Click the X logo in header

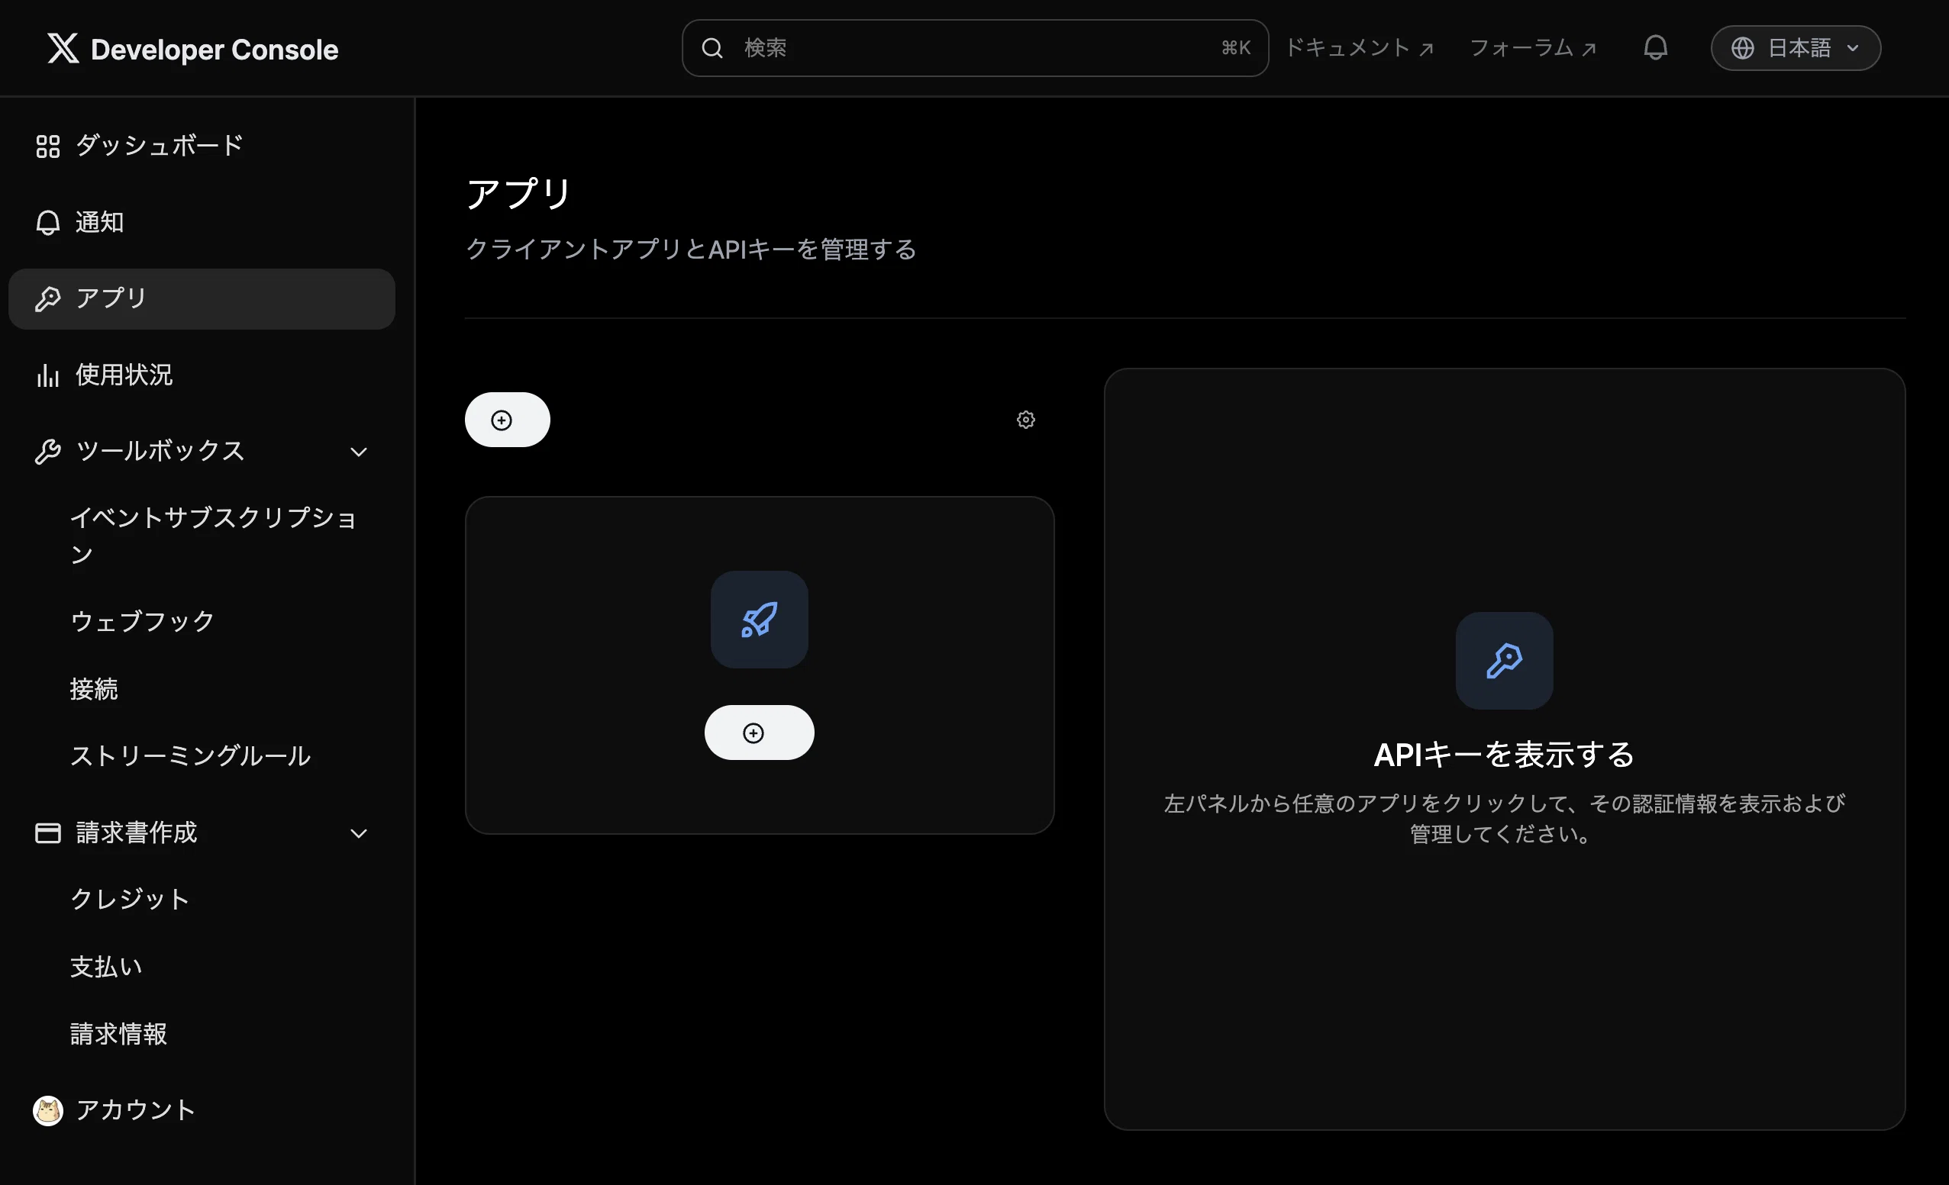[x=63, y=48]
